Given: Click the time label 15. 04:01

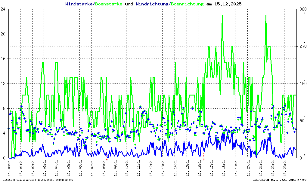Looking at the screenshot, I should (56, 168).
